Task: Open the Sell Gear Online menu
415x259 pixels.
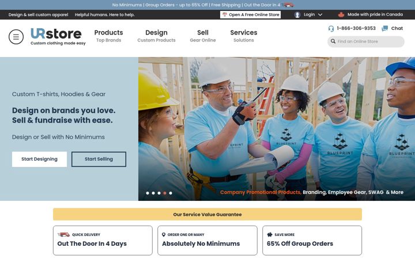Action: point(203,36)
